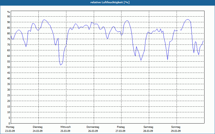This screenshot has width=215, height=134.
Task: Click the y-axis value 5
Action: click(9, 118)
